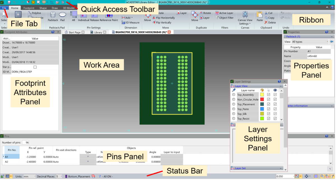Open the View type dropdown in Properties
Screen dimensions: 336x180
coord(310,42)
